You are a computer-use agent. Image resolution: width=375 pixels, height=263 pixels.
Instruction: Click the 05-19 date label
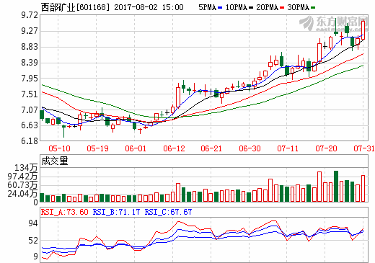pyautogui.click(x=97, y=148)
